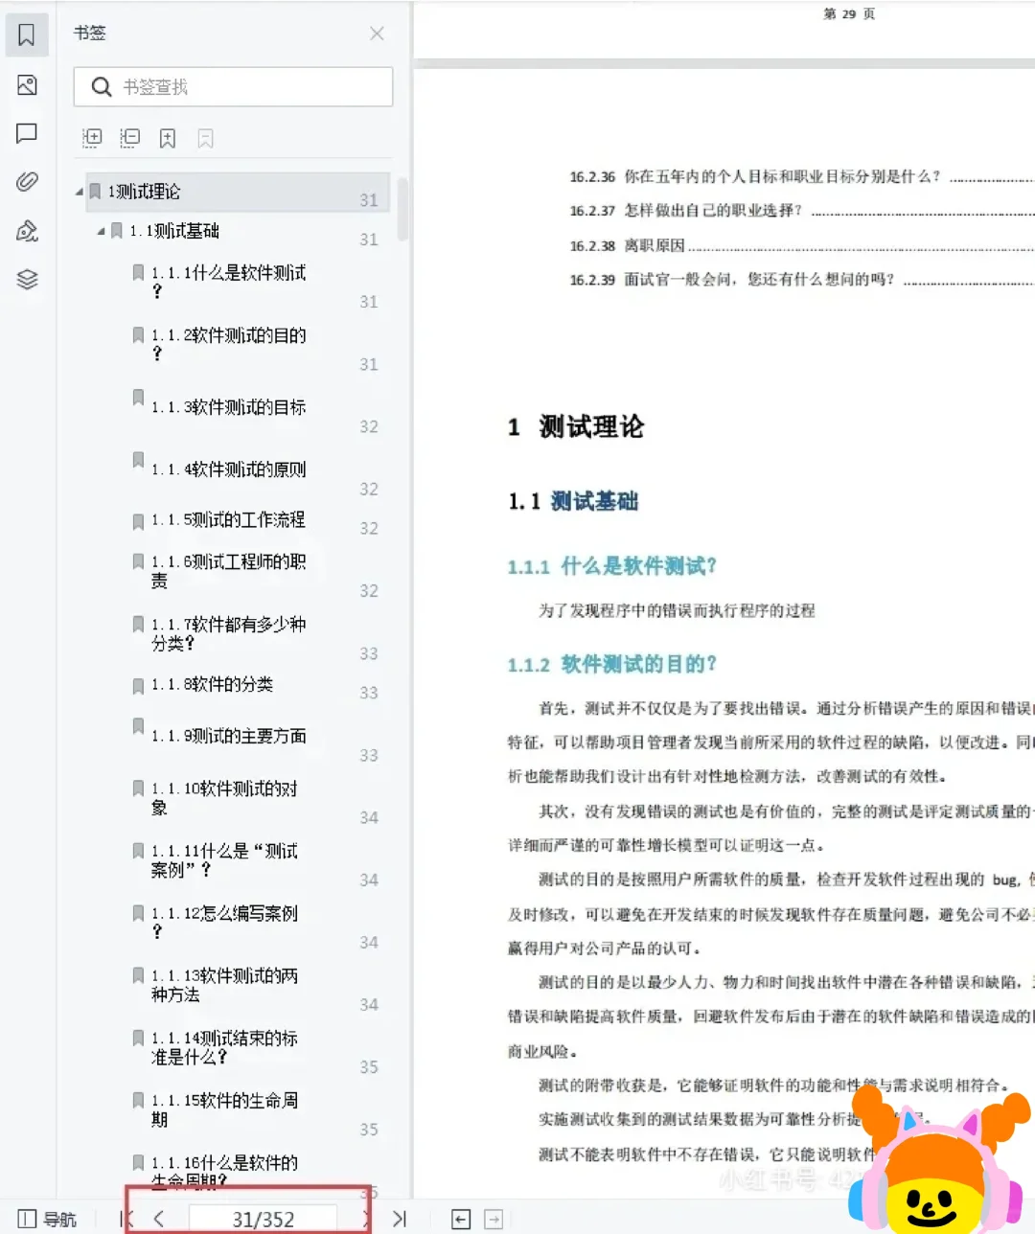Click the collapse-all bookmarks icon
Viewport: 1035px width, 1234px height.
pyautogui.click(x=129, y=138)
